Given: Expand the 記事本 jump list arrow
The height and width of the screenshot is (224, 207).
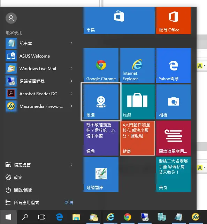Looking at the screenshot, I should coord(71,43).
